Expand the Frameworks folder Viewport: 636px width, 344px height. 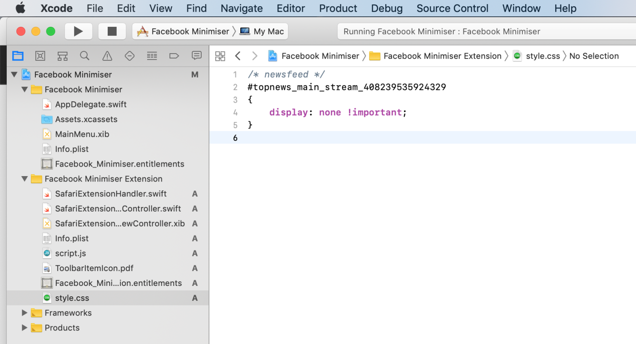pos(25,313)
